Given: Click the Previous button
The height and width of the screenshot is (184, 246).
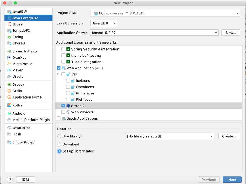Looking at the screenshot, I should click(209, 180).
